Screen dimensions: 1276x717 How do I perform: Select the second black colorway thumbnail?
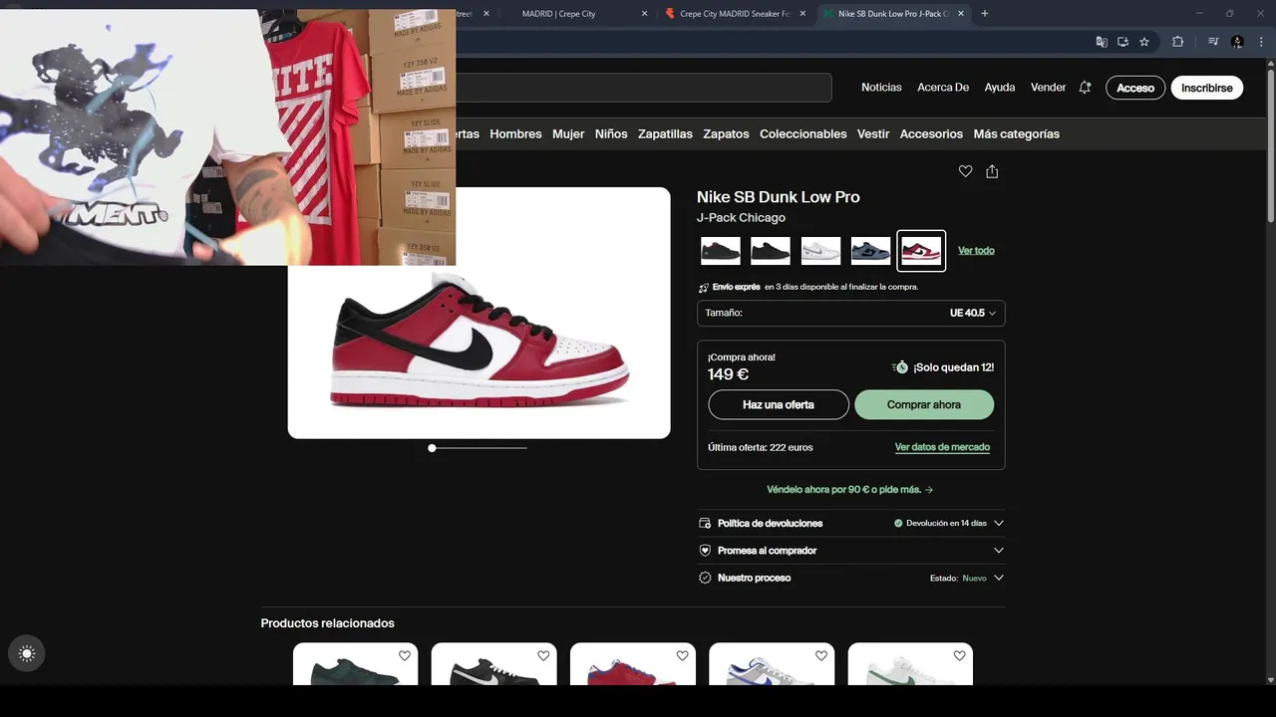click(x=771, y=251)
